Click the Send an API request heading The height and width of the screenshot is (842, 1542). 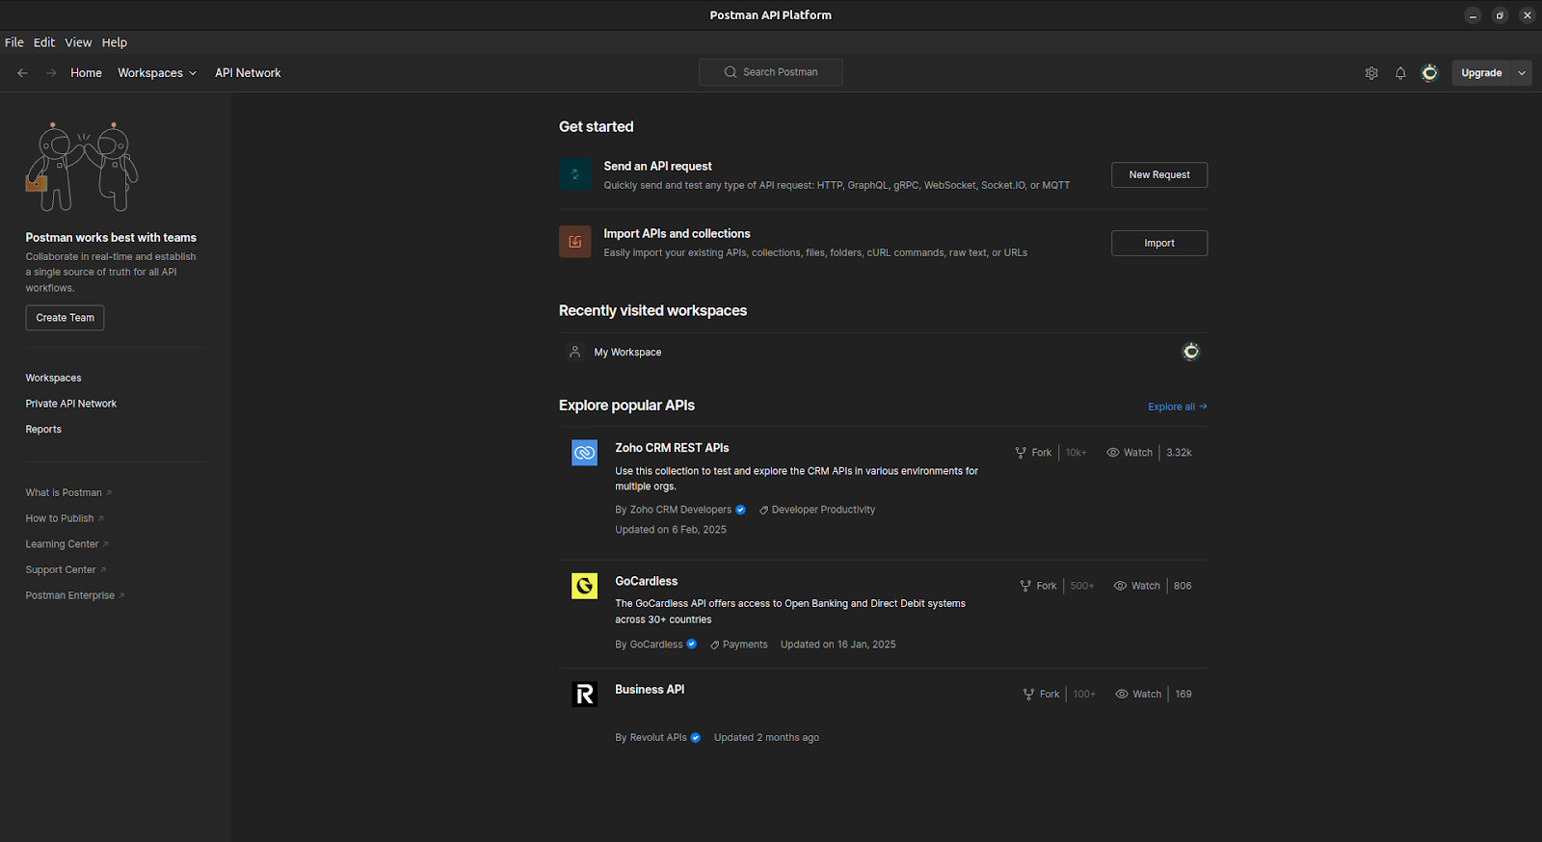click(657, 167)
